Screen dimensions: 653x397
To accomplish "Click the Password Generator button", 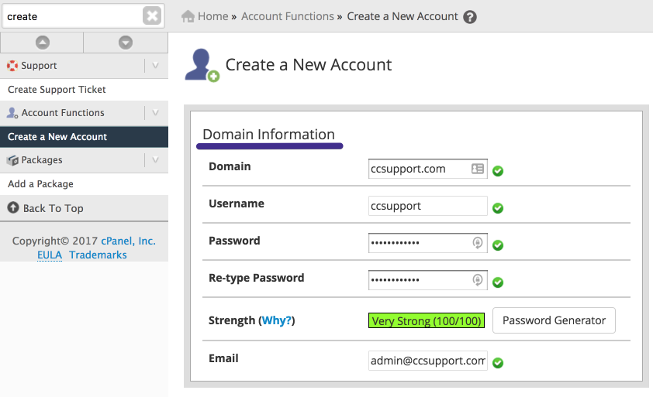I will [554, 320].
